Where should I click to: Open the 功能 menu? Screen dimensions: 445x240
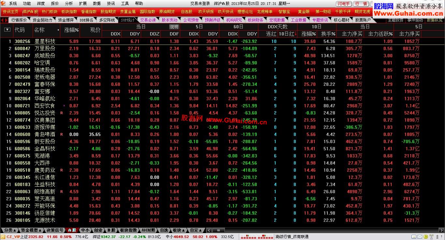click(x=27, y=3)
